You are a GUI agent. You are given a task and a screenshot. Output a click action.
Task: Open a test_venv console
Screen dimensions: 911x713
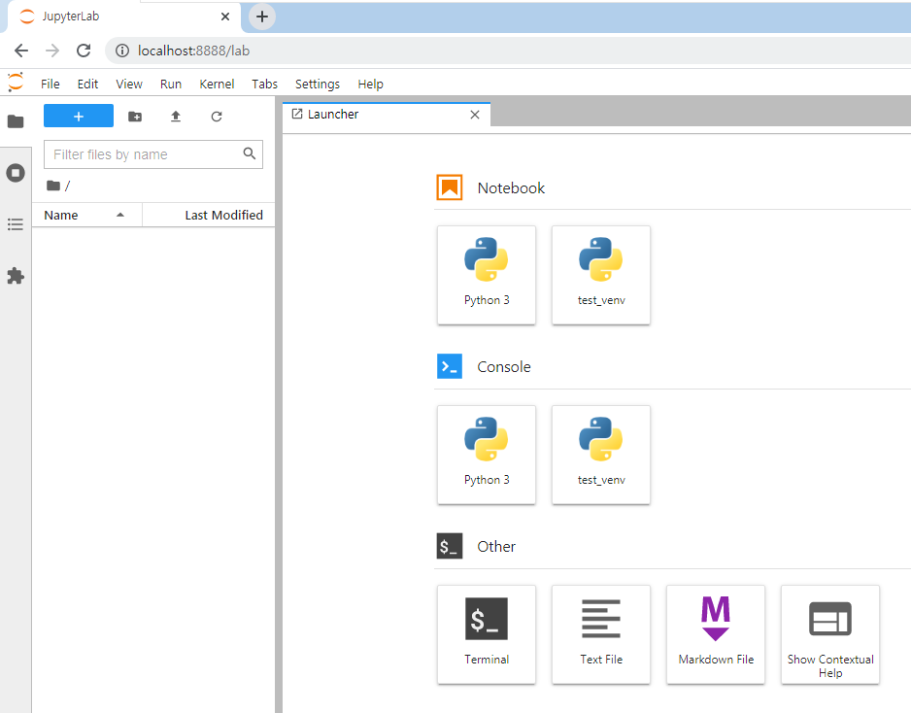click(x=601, y=455)
